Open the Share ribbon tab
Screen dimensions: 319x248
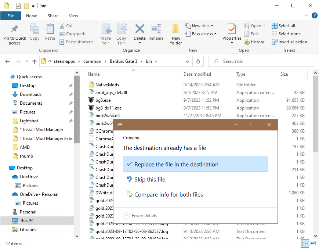(53, 16)
